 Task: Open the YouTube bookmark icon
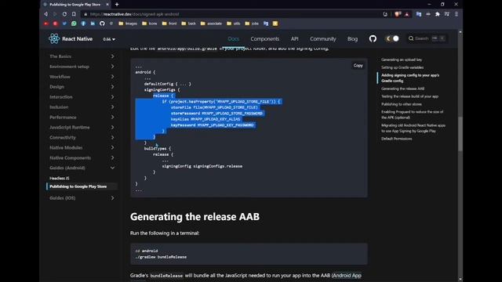46,23
